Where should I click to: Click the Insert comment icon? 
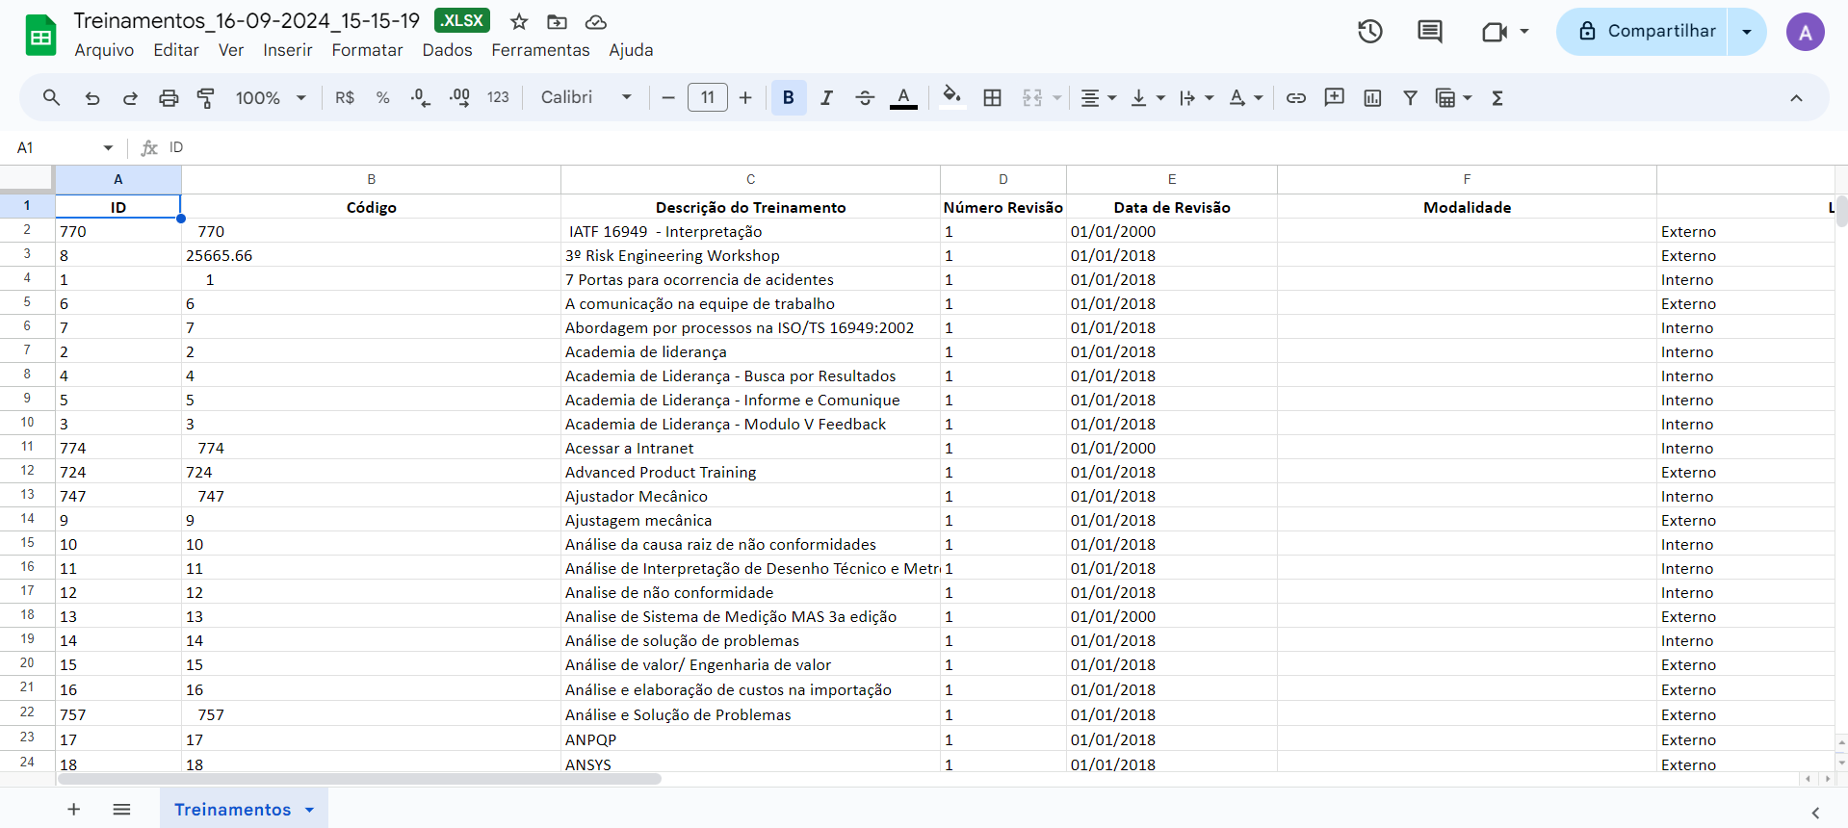pos(1335,97)
